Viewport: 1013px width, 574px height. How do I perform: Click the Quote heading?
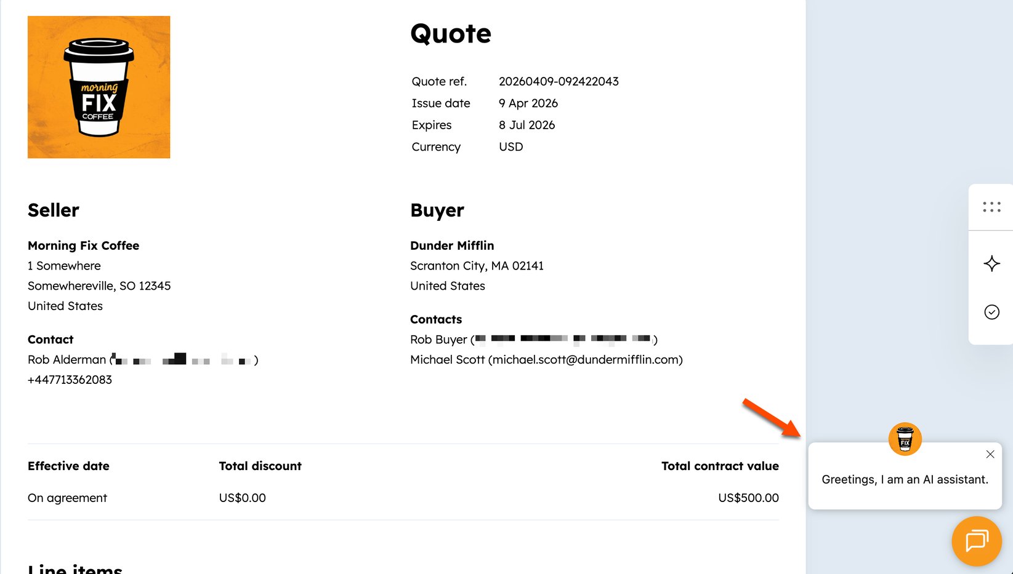[x=451, y=33]
